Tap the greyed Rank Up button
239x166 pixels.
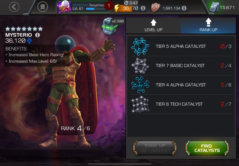(x=155, y=148)
